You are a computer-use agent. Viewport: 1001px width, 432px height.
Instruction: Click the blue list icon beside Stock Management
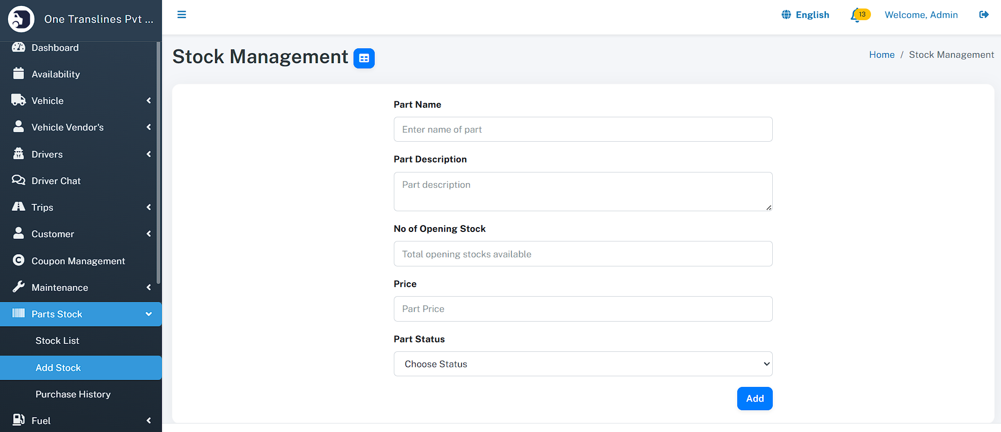click(364, 58)
